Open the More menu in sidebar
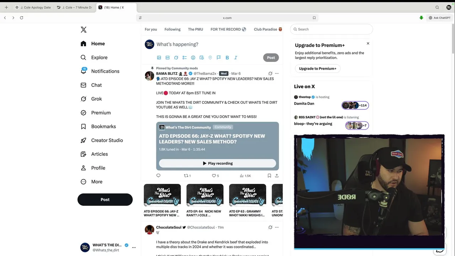 pos(91,182)
